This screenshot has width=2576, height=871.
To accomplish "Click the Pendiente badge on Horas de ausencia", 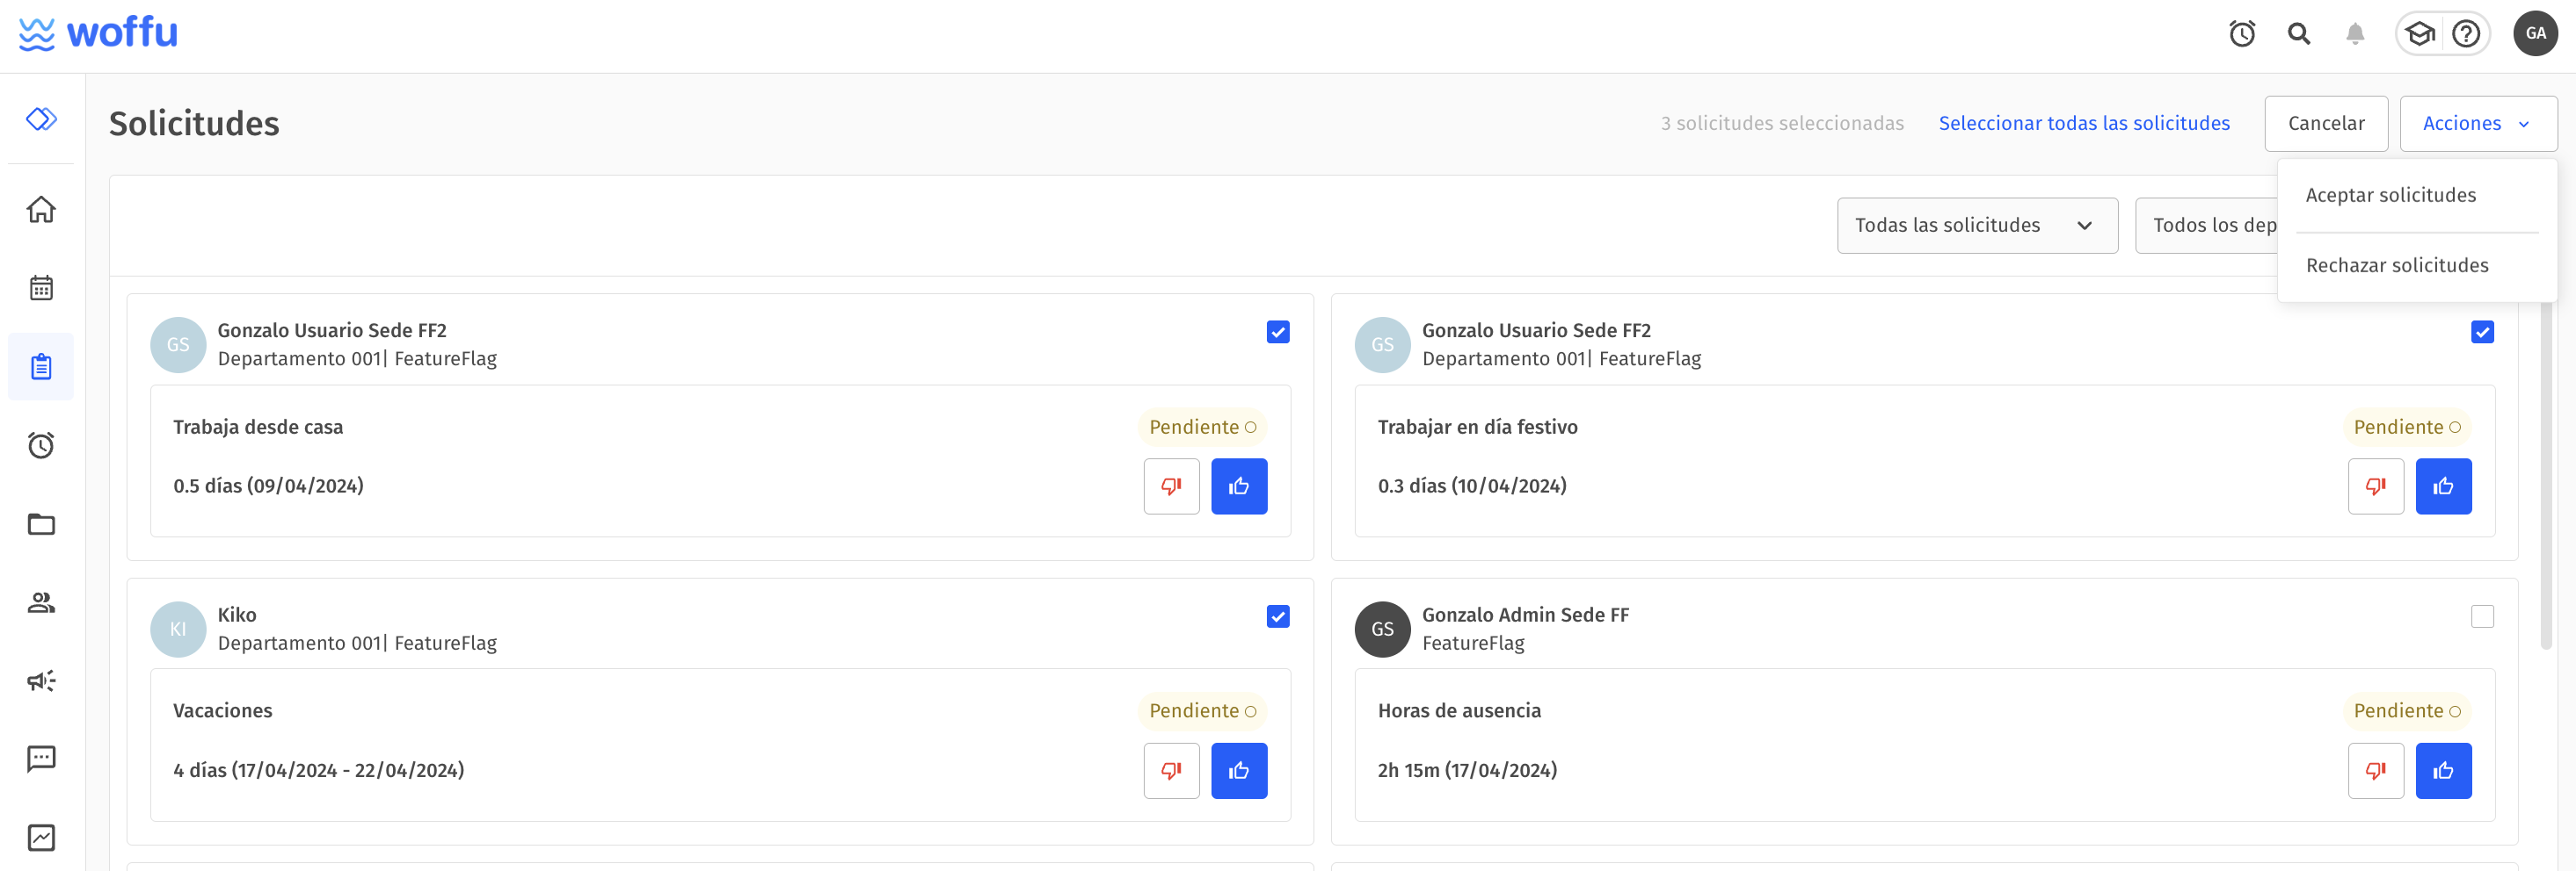I will pyautogui.click(x=2406, y=711).
